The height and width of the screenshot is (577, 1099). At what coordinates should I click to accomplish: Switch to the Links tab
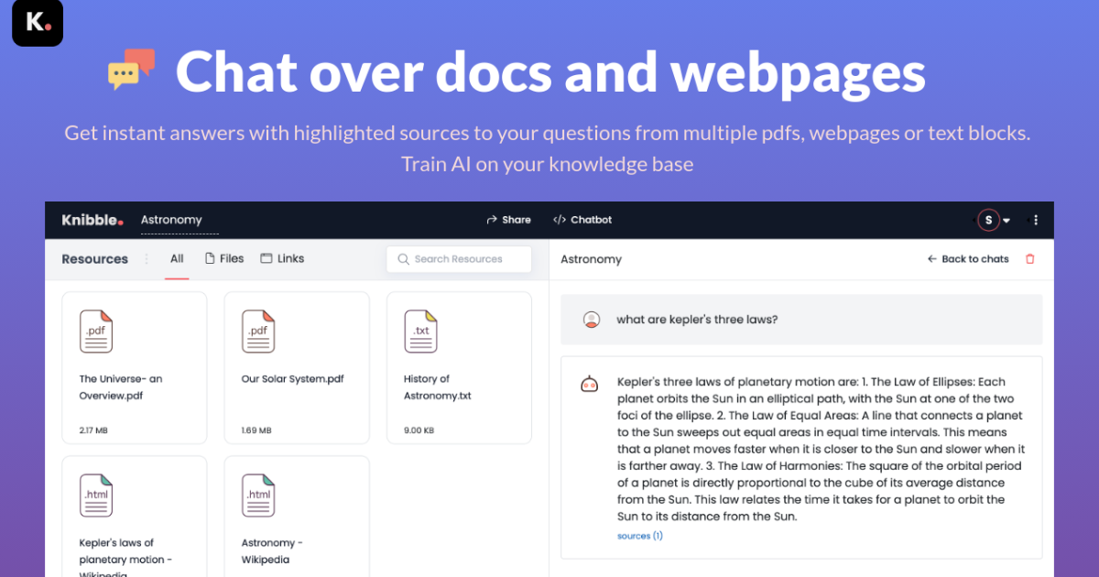282,258
